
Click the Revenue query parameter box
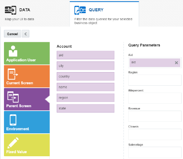155,116
